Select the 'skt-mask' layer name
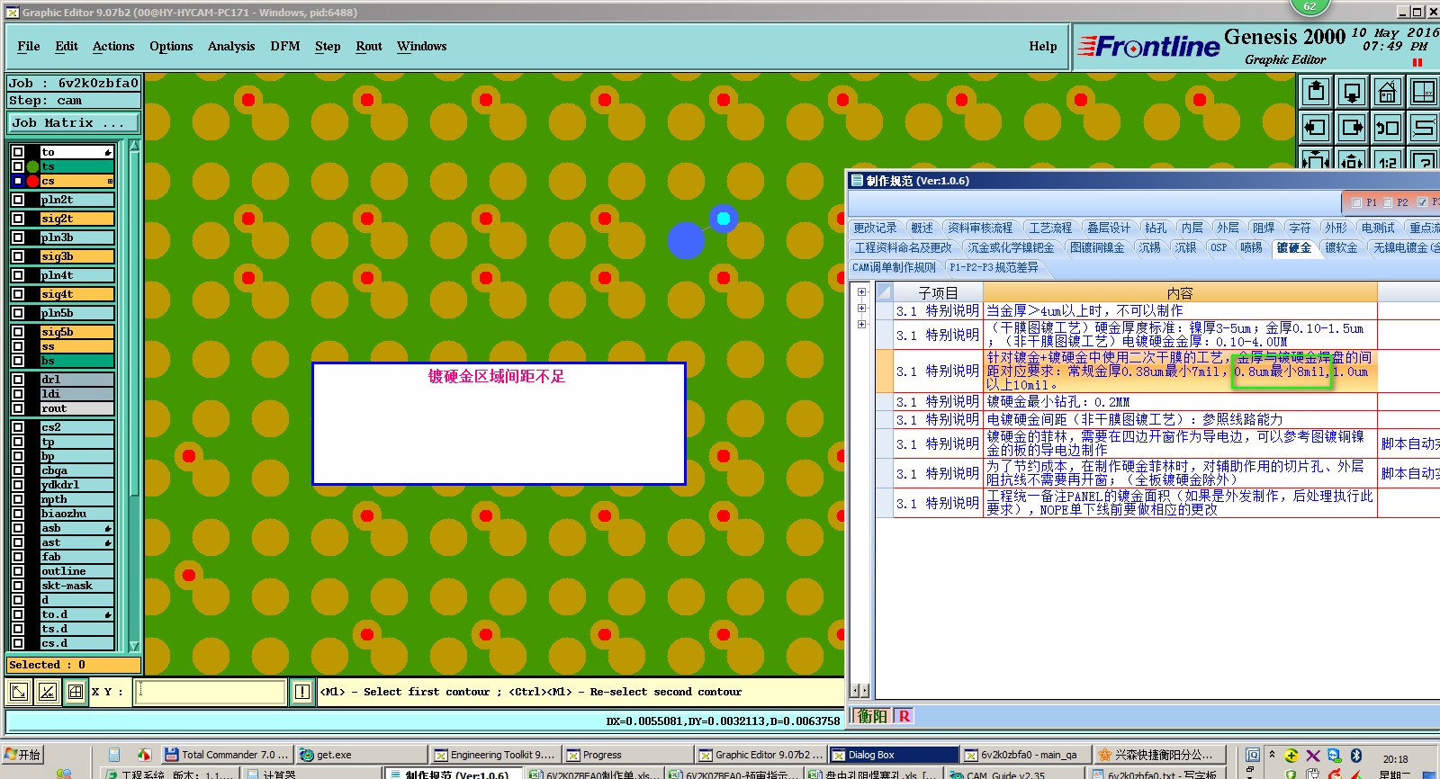Image resolution: width=1440 pixels, height=779 pixels. [x=76, y=586]
